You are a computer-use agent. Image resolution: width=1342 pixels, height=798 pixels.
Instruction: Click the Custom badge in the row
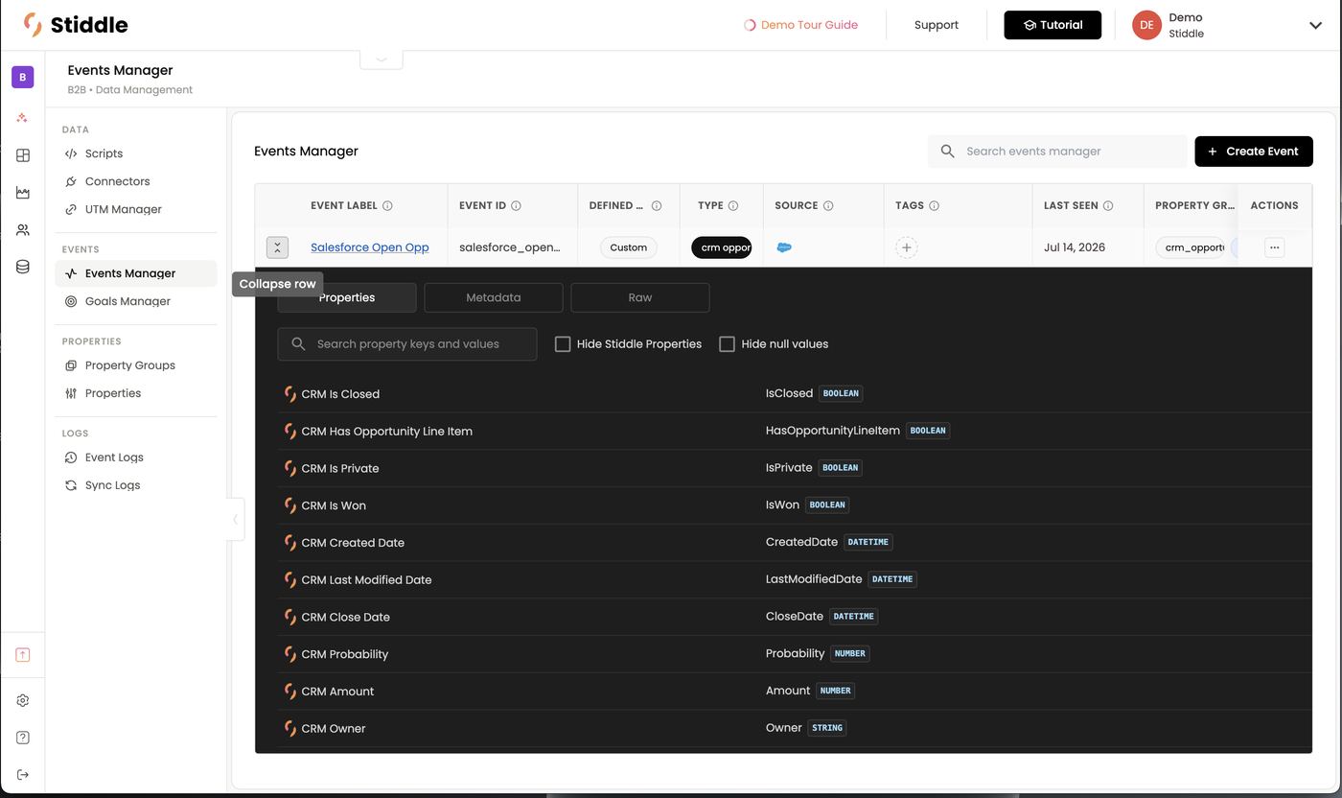click(629, 247)
